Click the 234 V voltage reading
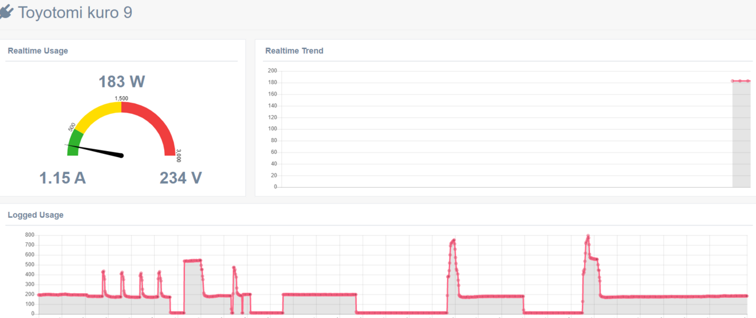Screen dimensions: 756x318 (x=181, y=178)
